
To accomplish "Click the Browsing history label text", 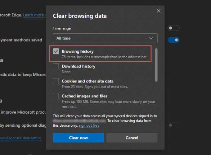I will tap(78, 51).
